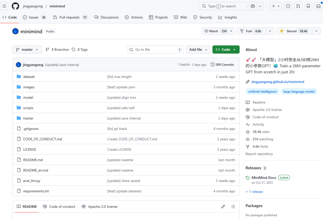Open Copilot dropdown arrow beside it
This screenshot has width=323, height=220.
tap(260, 6)
